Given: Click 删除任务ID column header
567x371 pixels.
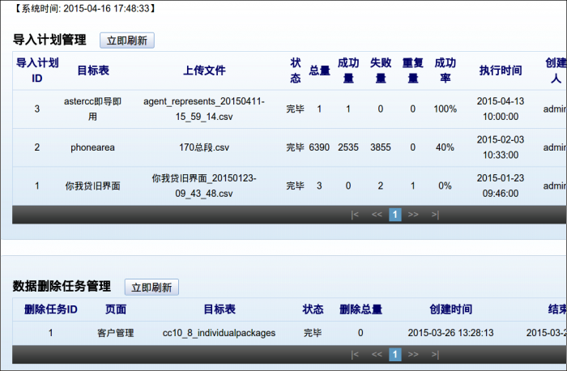Looking at the screenshot, I should [51, 309].
